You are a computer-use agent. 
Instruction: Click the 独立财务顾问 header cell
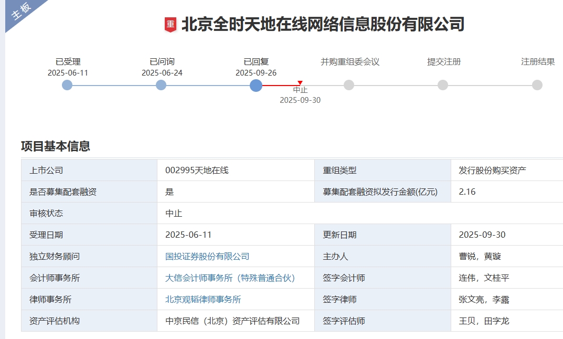[89, 257]
